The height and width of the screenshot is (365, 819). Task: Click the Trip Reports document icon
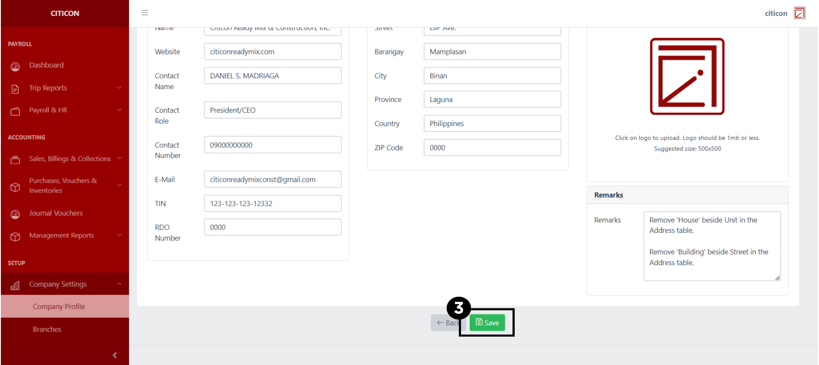15,89
